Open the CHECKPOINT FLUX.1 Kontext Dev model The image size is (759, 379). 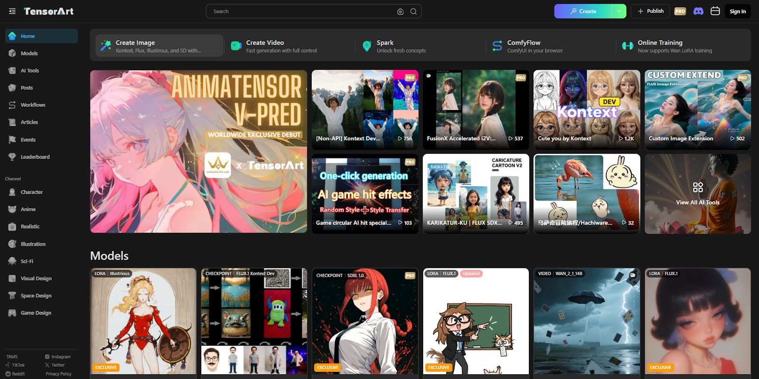pyautogui.click(x=254, y=323)
